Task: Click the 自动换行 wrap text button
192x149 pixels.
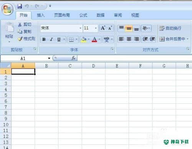Action: tap(170, 28)
